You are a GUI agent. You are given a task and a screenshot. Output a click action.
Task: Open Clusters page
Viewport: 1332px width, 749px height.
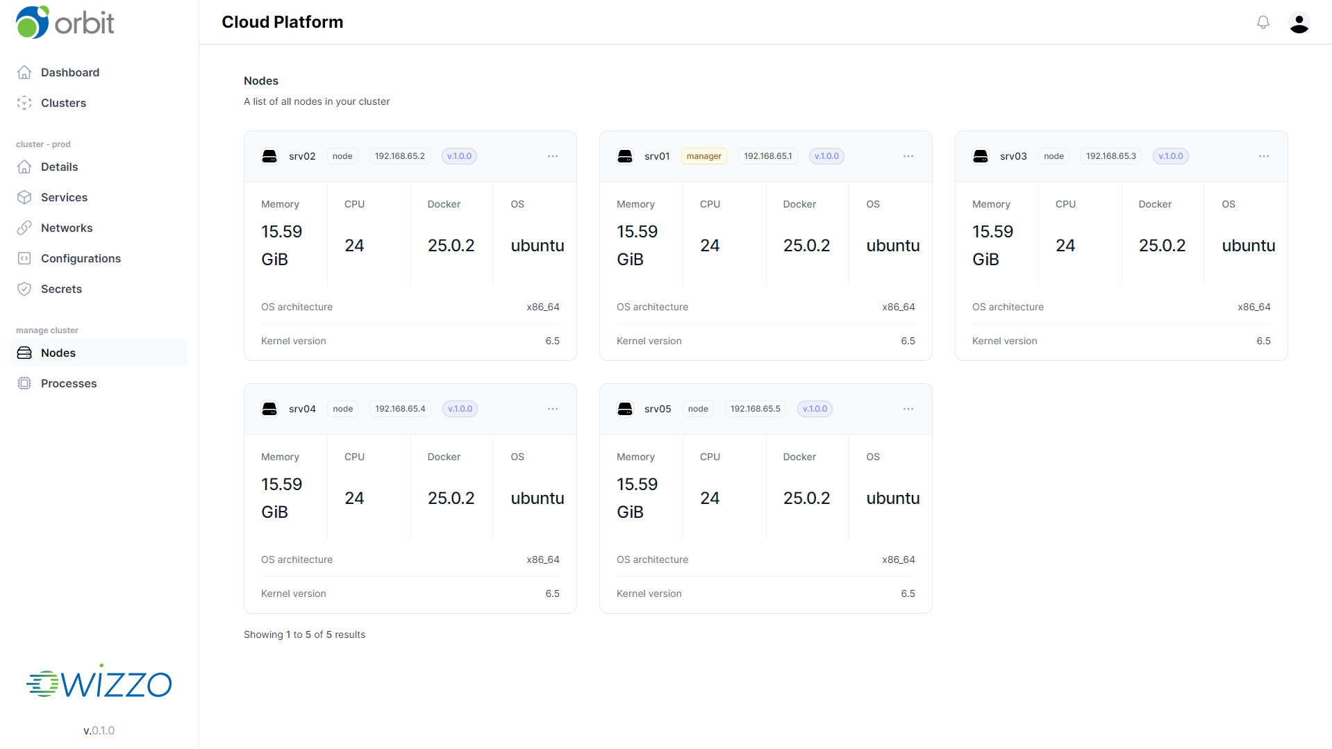pyautogui.click(x=99, y=103)
